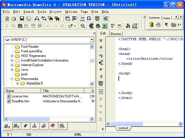Open the Tags menu
Image resolution: width=185 pixels, height=138 pixels.
click(x=84, y=11)
